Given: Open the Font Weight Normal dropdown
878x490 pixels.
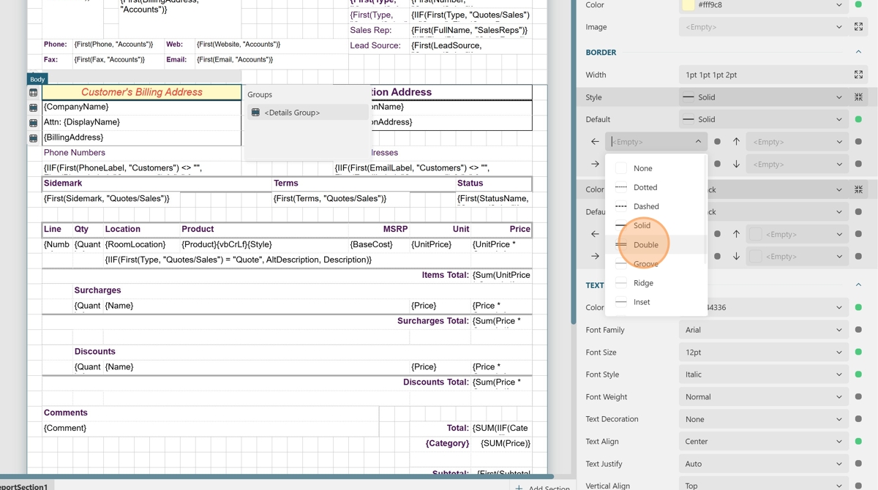Looking at the screenshot, I should coord(763,396).
